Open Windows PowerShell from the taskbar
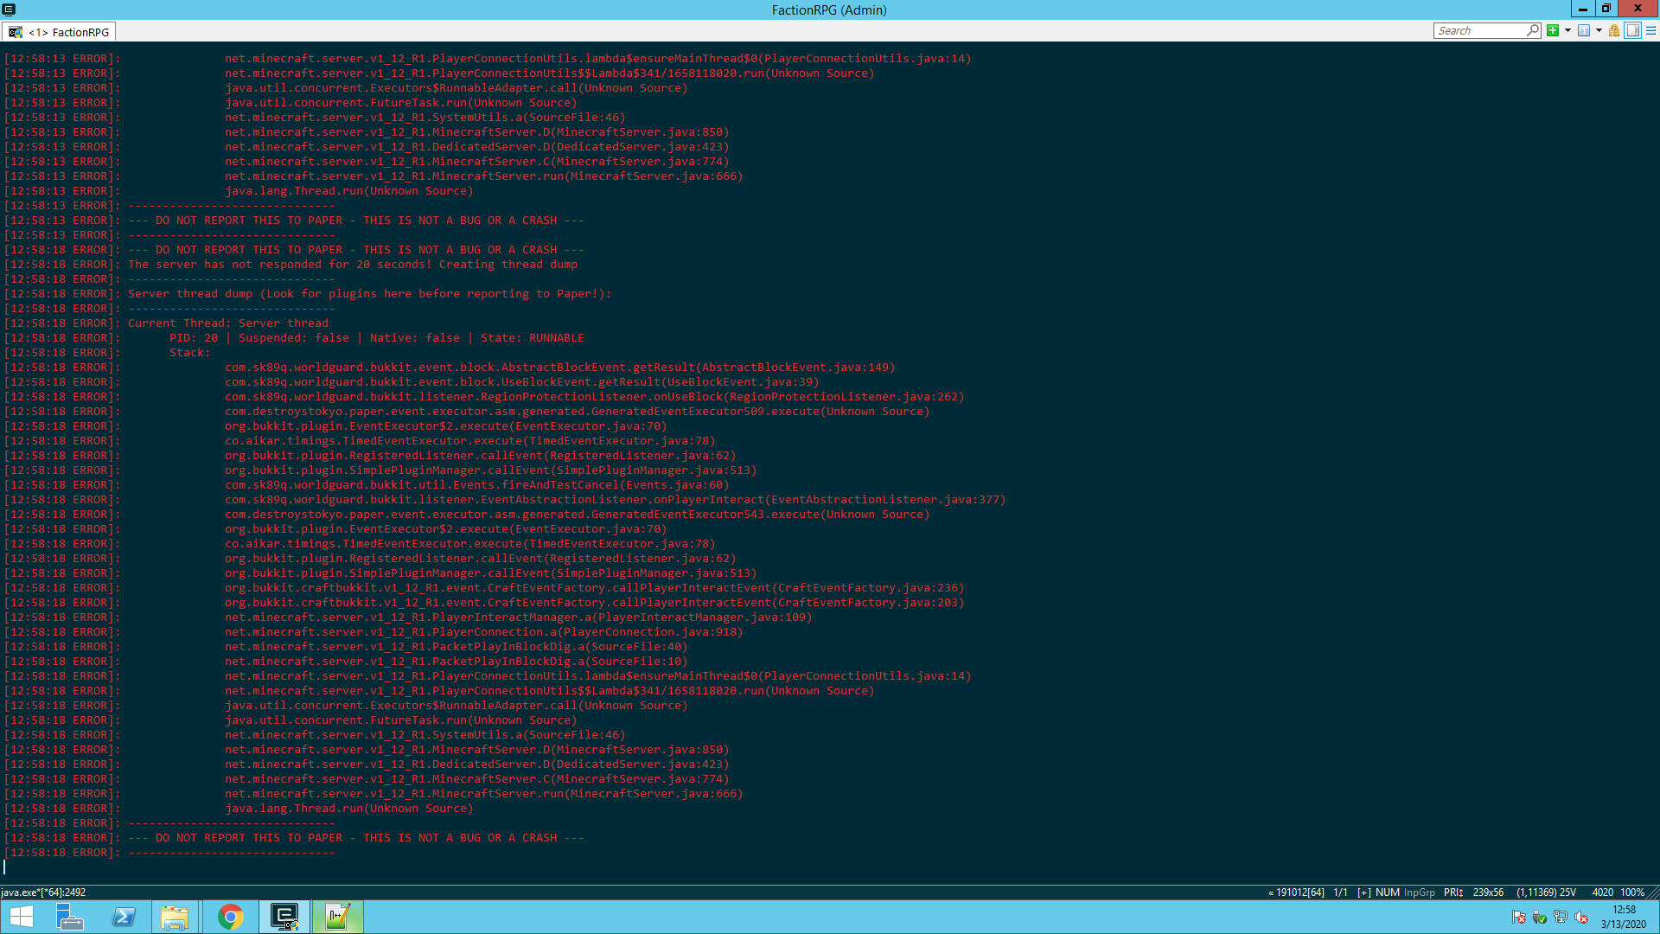 [124, 917]
